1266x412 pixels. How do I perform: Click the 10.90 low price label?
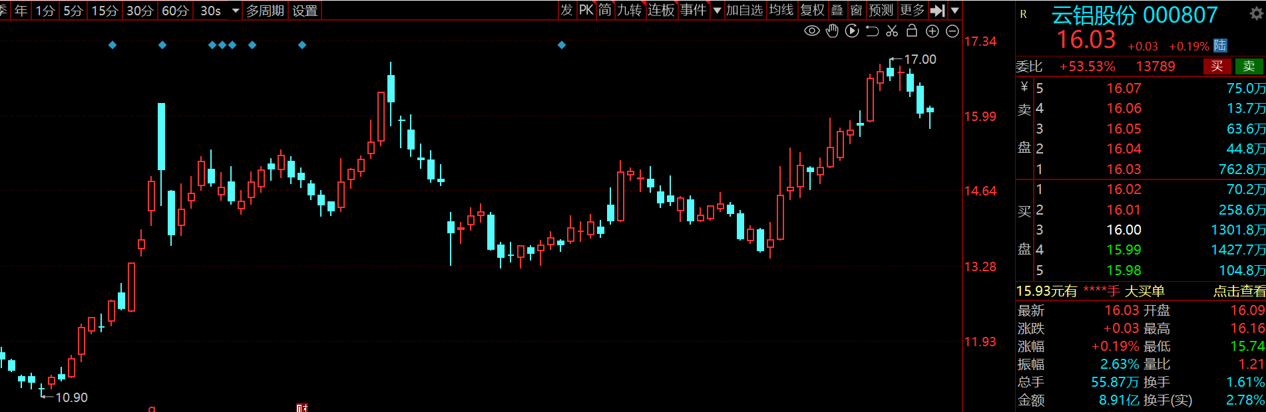click(71, 397)
